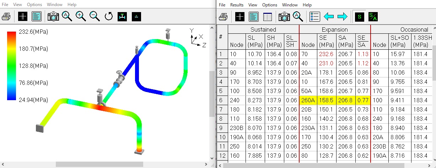Image resolution: width=436 pixels, height=168 pixels.
Task: Open the Window menu in the left window
Action: 54,5
